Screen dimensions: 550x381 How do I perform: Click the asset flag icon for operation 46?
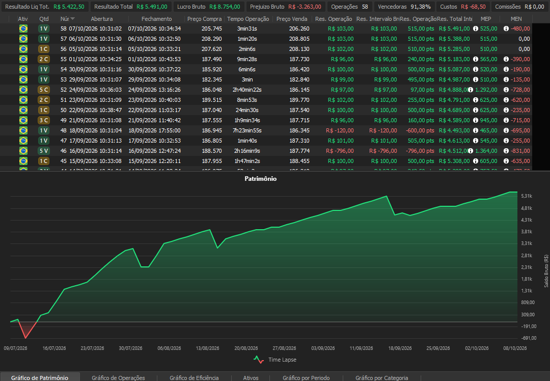(23, 151)
